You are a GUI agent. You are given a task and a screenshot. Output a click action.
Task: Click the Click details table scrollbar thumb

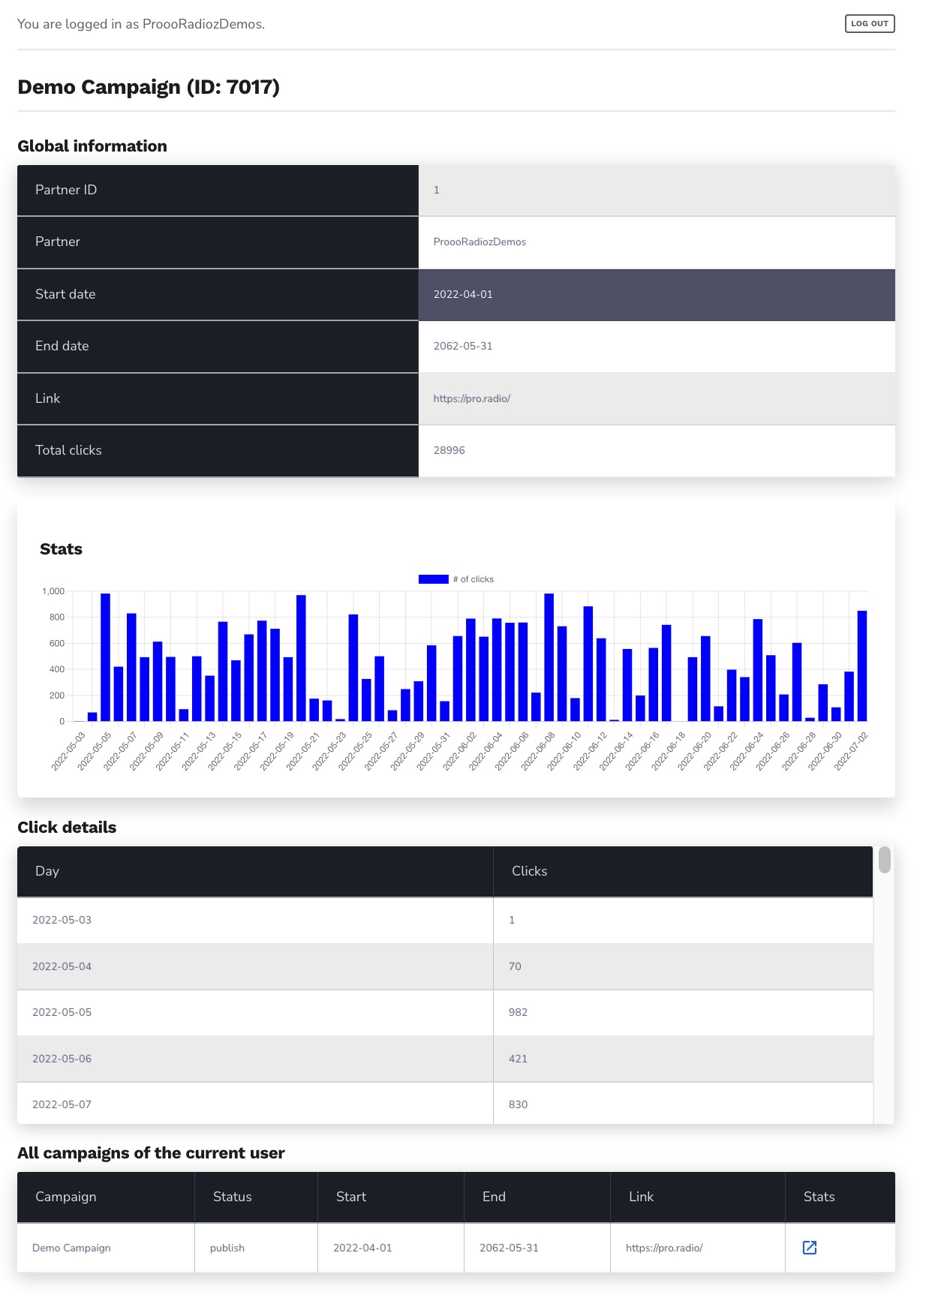884,860
